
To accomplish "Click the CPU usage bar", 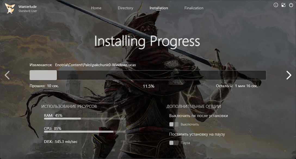I will [x=85, y=132].
